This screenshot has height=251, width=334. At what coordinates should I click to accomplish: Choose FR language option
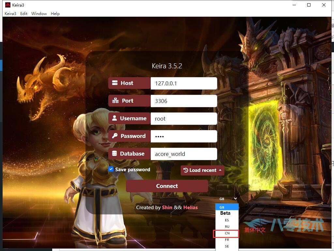[227, 240]
